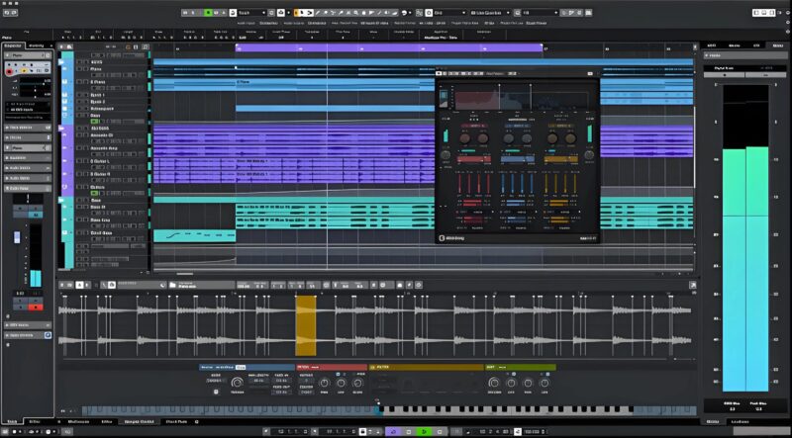792x438 pixels.
Task: Select the E Guitar R track
Action: click(x=101, y=174)
